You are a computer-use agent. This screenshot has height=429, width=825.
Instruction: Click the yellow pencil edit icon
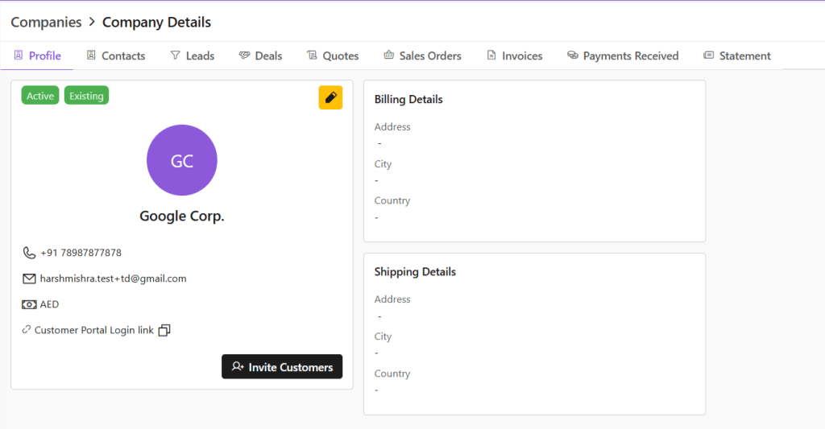pyautogui.click(x=330, y=97)
